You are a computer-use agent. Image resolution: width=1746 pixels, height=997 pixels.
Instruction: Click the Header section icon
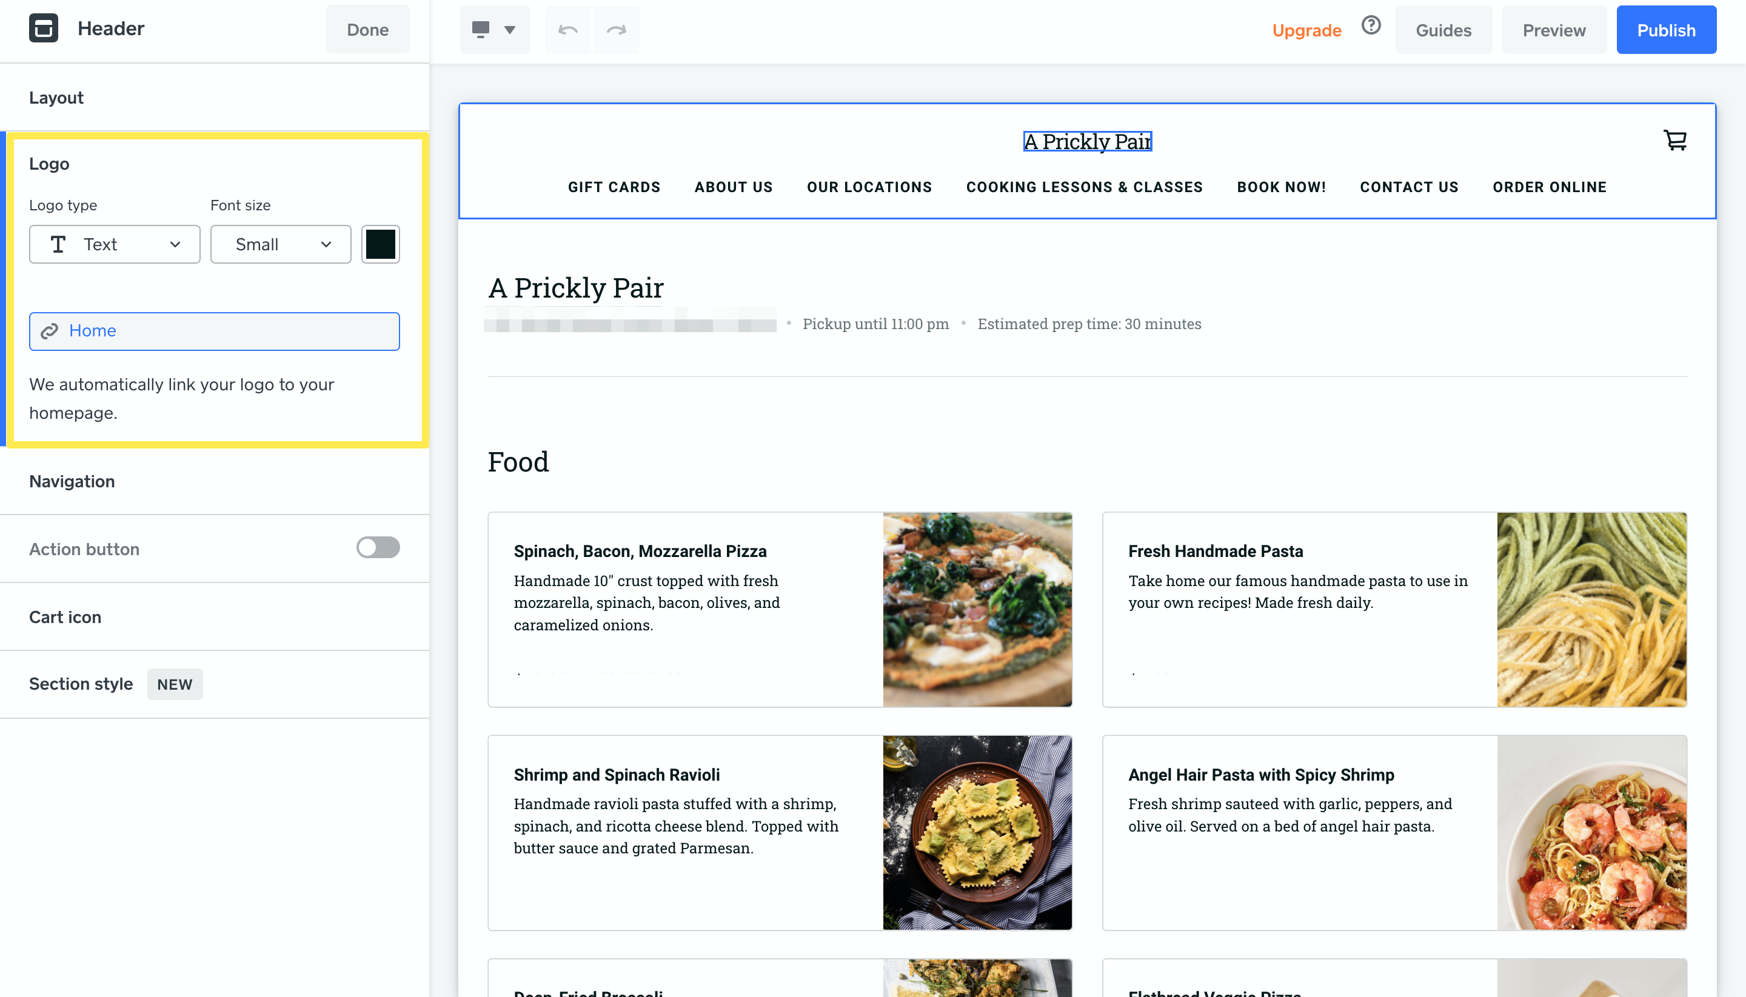tap(43, 28)
